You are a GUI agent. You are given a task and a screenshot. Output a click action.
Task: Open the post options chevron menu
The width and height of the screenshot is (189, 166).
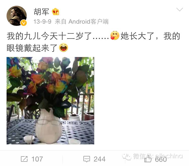[x=180, y=10]
